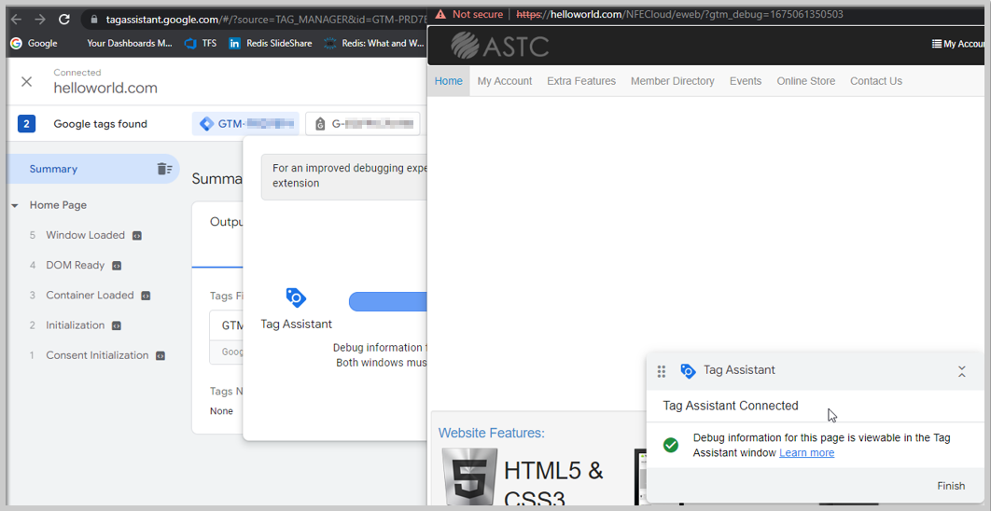
Task: Open the Your Dashboards bookmark
Action: tap(130, 44)
